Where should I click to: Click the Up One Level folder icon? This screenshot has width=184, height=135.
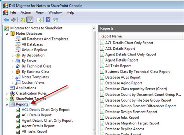(23, 20)
